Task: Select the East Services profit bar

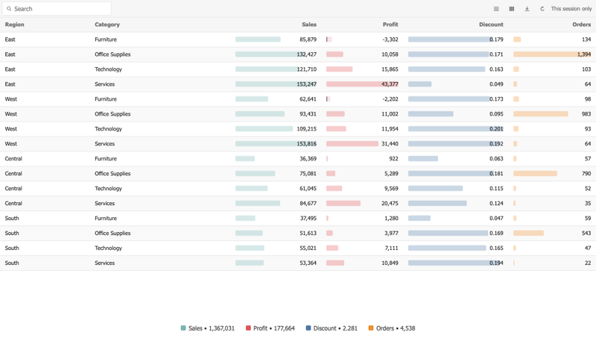Action: pyautogui.click(x=362, y=84)
